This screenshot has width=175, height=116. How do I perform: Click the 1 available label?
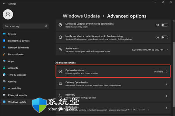click(158, 72)
